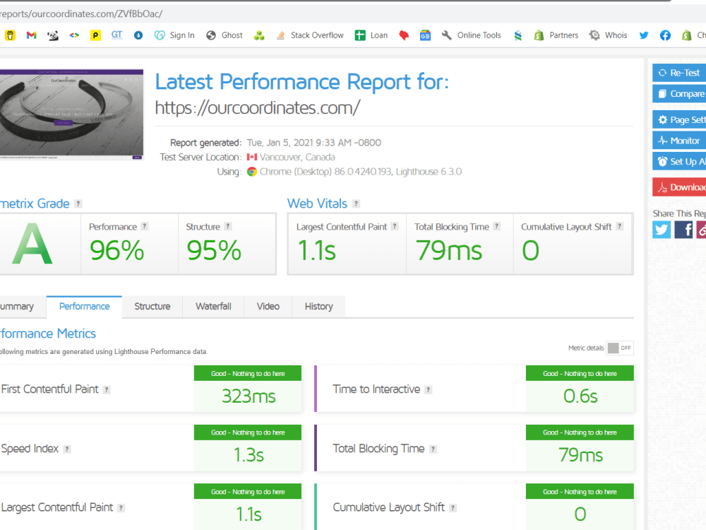This screenshot has height=530, width=706.
Task: Open the Stack Overflow bookmark
Action: click(310, 35)
